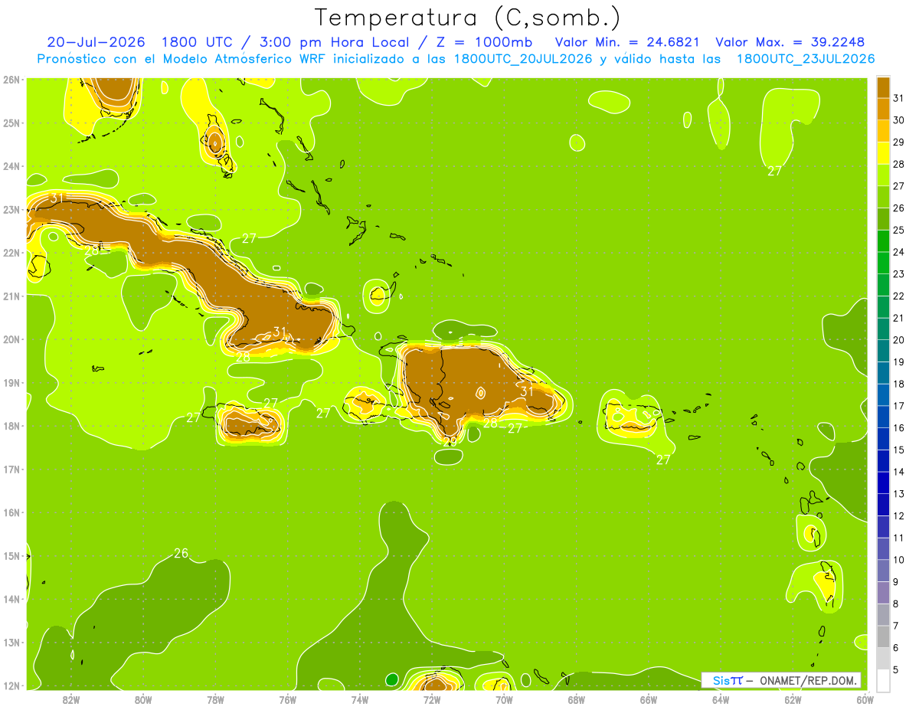Click the '18N' latitude axis label
The width and height of the screenshot is (919, 710).
pyautogui.click(x=11, y=426)
